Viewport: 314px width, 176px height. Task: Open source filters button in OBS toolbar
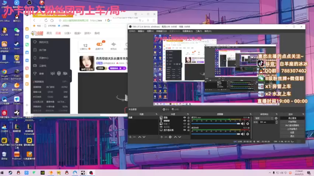click(175, 110)
